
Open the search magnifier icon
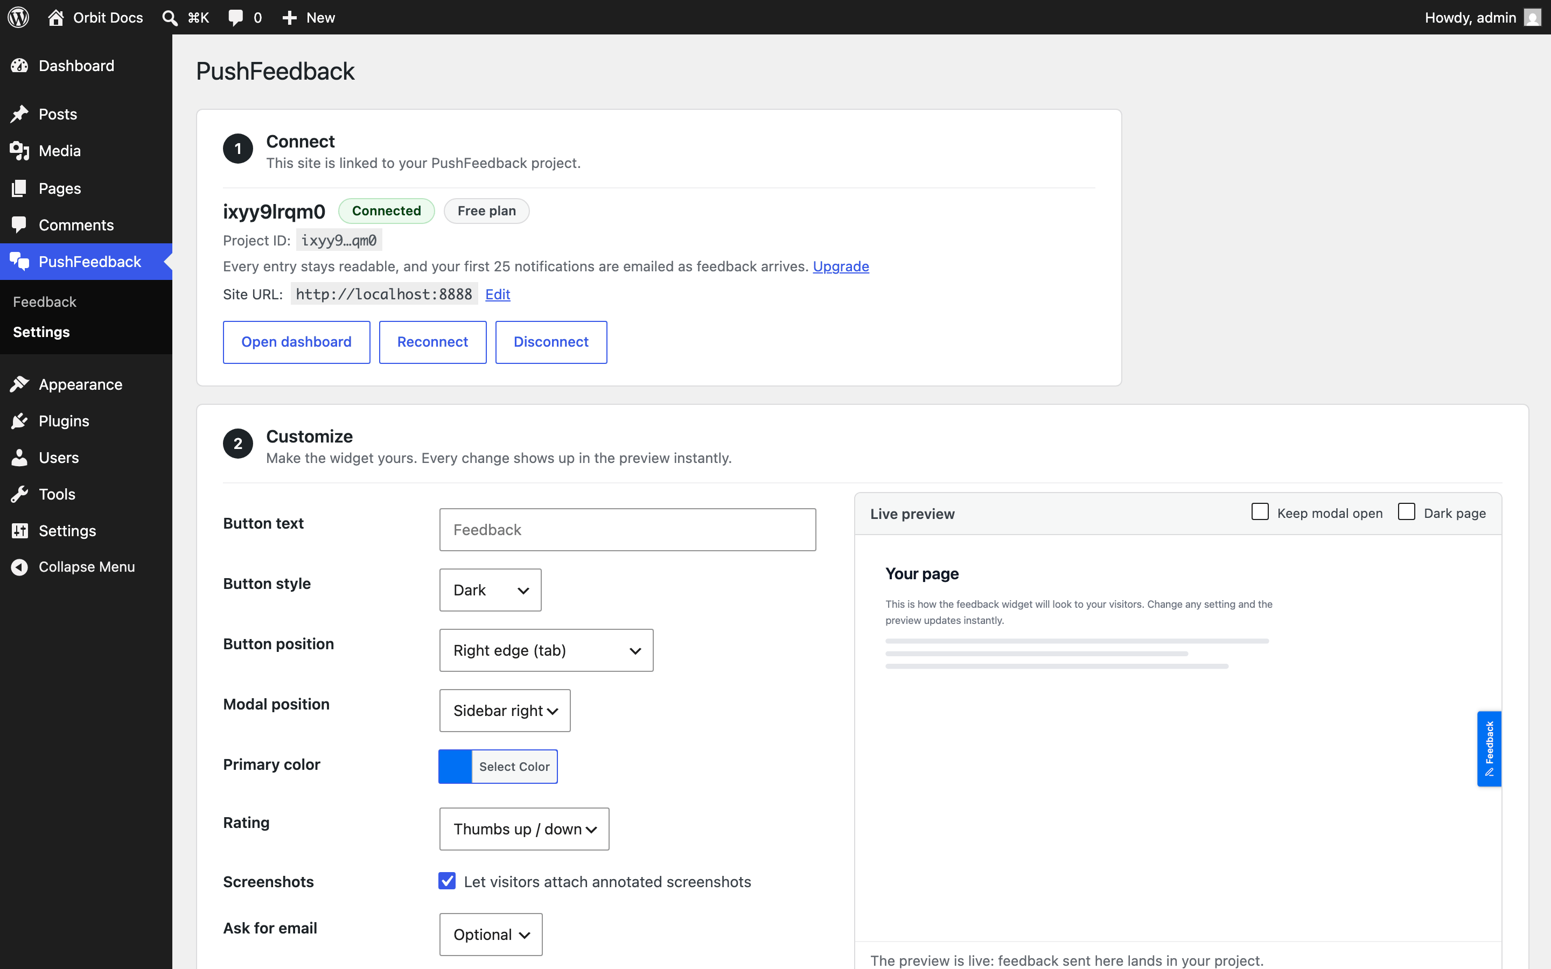pyautogui.click(x=170, y=17)
